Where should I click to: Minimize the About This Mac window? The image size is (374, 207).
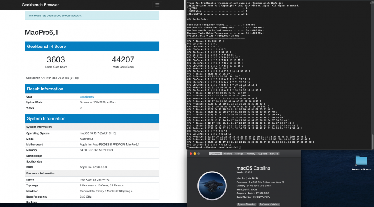click(x=195, y=154)
